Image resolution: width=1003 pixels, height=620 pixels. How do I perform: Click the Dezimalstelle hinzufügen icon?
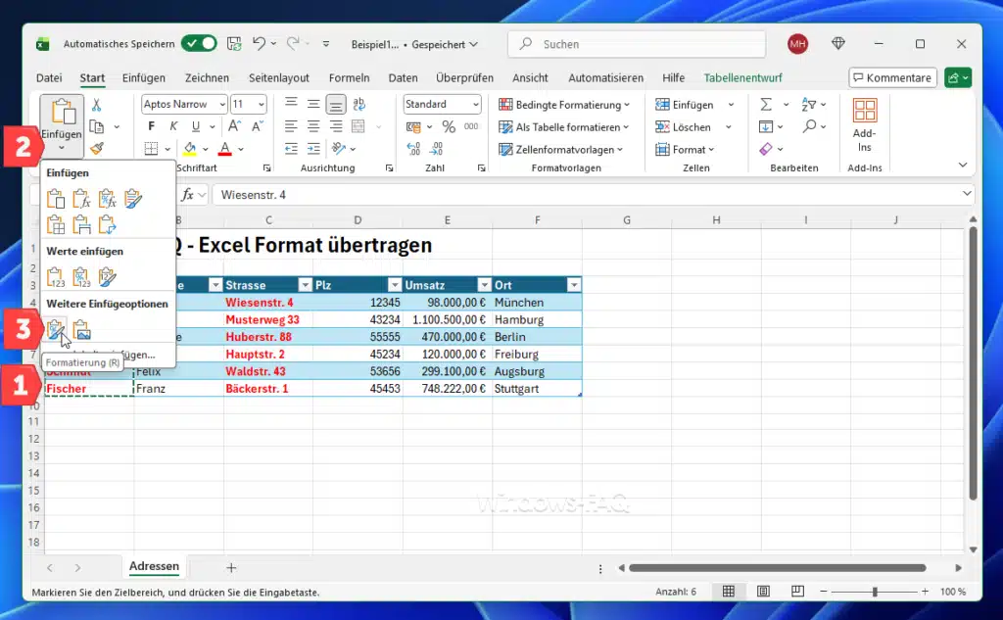coord(412,148)
